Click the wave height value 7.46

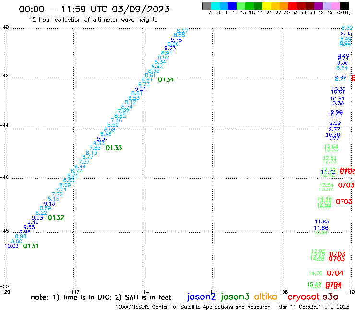pyautogui.click(x=117, y=121)
